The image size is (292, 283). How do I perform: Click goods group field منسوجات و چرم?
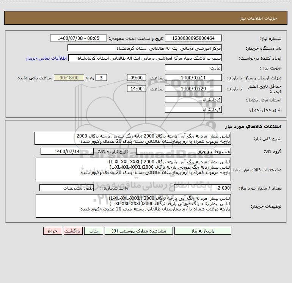pyautogui.click(x=184, y=151)
